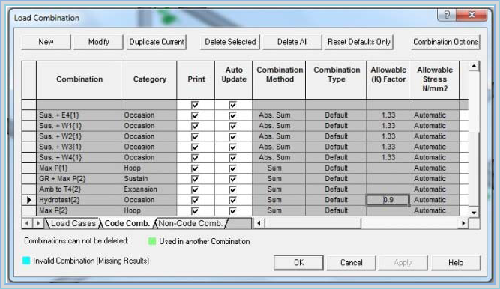Toggle Auto Update for Max P{1} row

point(233,168)
